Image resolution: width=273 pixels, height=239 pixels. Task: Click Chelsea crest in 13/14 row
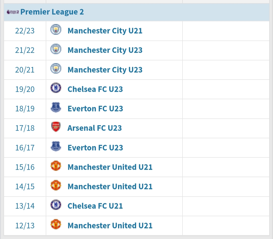click(x=56, y=205)
